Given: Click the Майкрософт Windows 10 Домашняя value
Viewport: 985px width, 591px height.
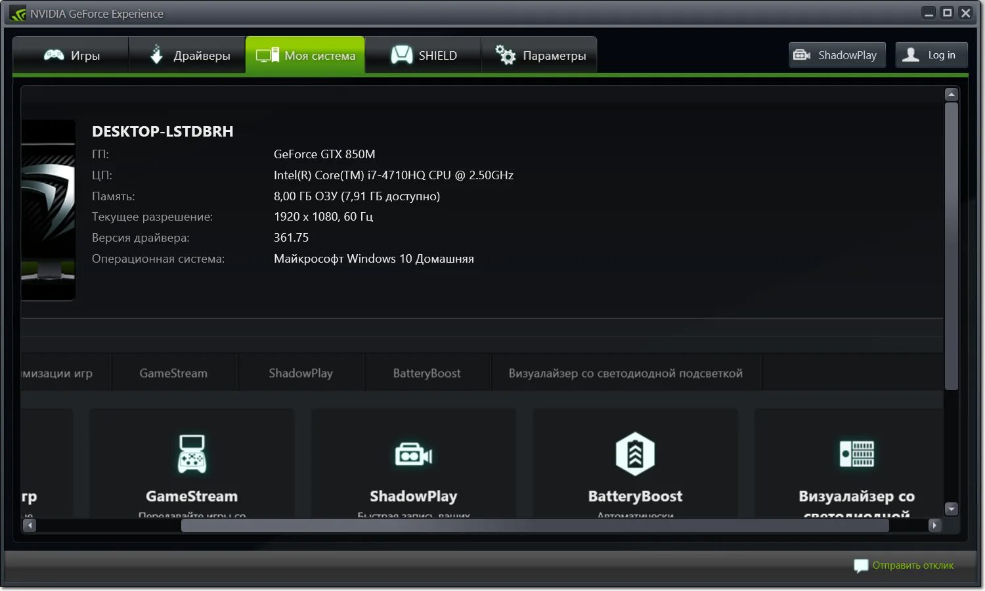Looking at the screenshot, I should (374, 259).
